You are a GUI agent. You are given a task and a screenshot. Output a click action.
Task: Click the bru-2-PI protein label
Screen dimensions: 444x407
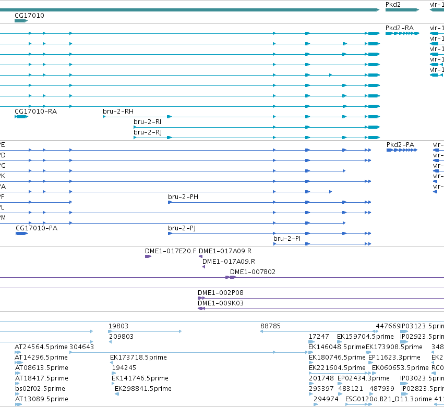pyautogui.click(x=287, y=239)
